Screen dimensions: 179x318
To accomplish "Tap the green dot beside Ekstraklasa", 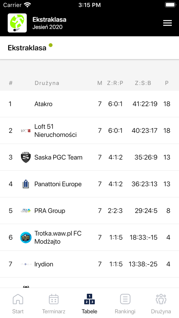I will point(51,45).
